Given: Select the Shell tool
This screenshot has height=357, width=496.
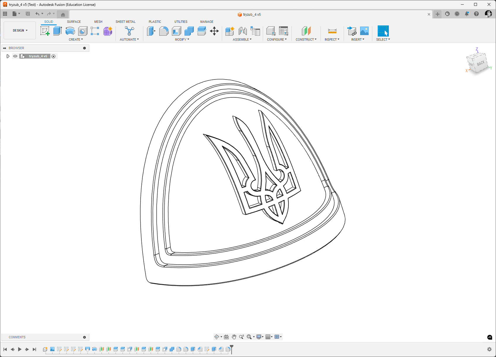Looking at the screenshot, I should tap(177, 31).
